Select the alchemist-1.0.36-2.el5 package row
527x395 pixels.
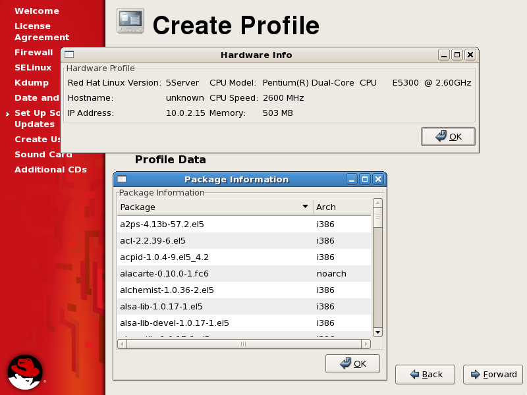(244, 290)
